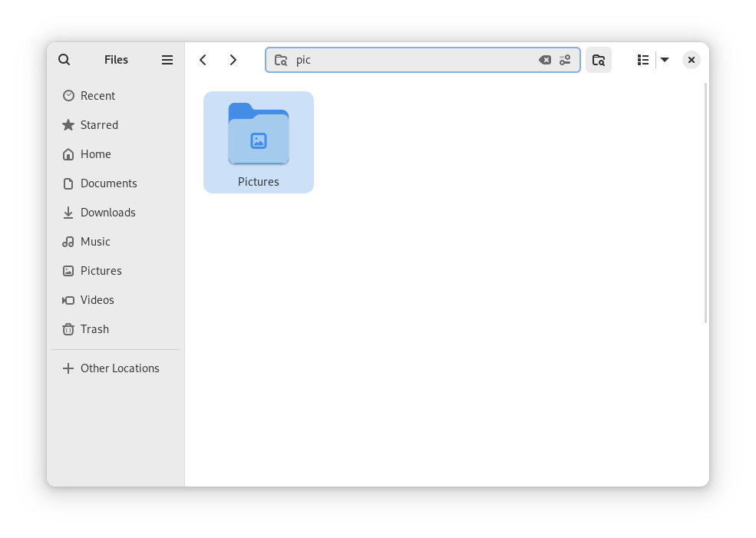Go forward with the right arrow

tap(233, 60)
